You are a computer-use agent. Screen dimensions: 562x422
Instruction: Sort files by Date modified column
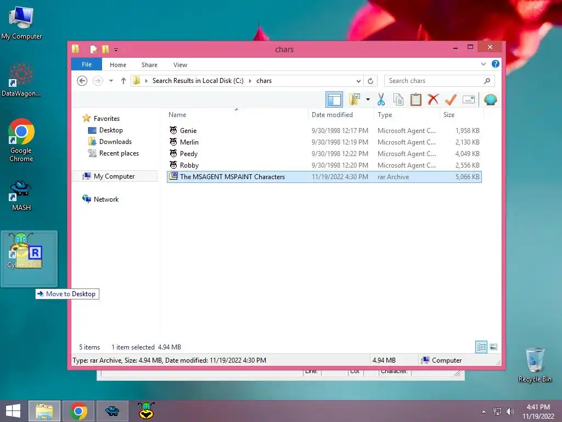coord(341,114)
